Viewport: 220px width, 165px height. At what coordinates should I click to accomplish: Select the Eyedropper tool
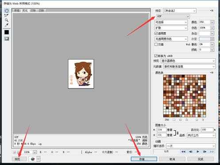6,25
